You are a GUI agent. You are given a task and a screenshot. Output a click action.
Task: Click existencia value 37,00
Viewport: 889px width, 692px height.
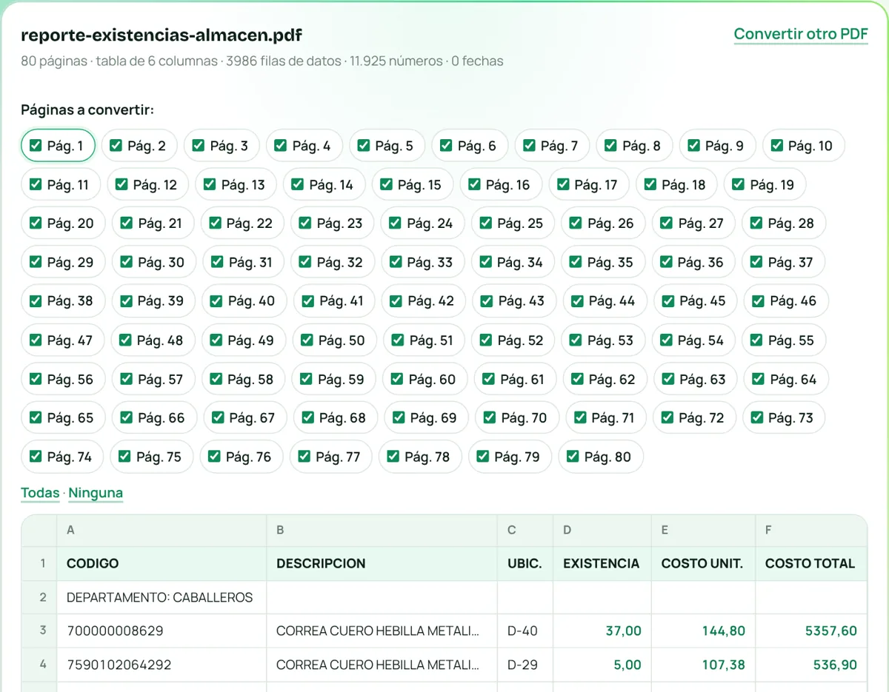coord(602,631)
